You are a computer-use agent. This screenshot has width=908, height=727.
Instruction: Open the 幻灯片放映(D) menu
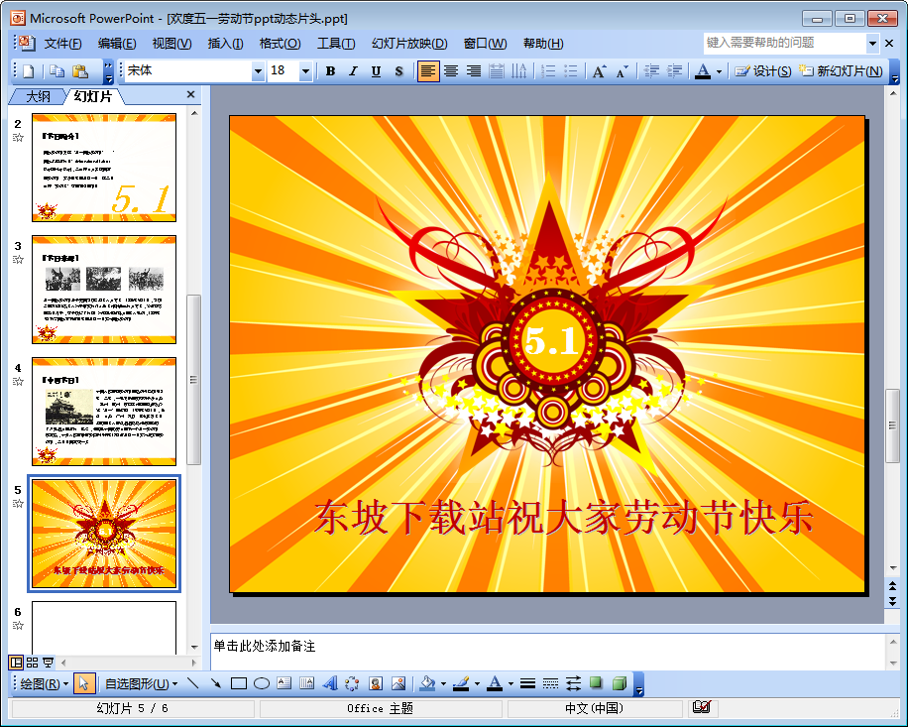tap(409, 44)
